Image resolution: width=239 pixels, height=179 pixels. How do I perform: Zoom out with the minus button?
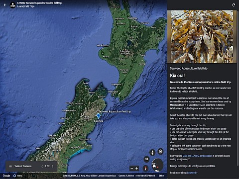(x=132, y=169)
